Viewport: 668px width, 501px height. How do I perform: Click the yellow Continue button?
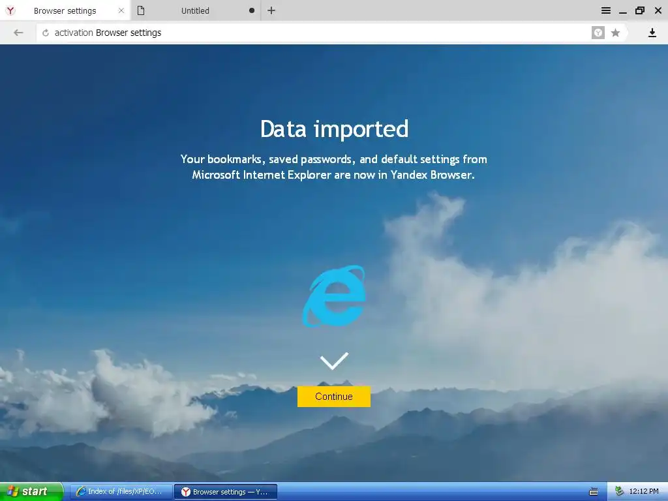tap(333, 397)
